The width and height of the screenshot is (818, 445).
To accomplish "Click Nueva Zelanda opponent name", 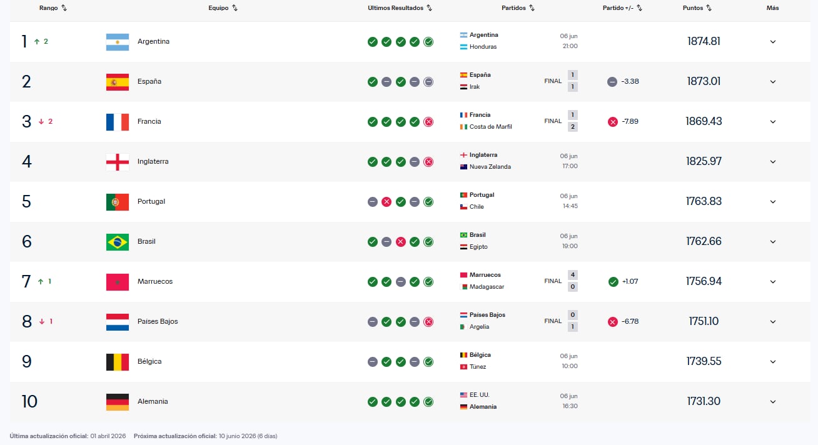I will 490,167.
